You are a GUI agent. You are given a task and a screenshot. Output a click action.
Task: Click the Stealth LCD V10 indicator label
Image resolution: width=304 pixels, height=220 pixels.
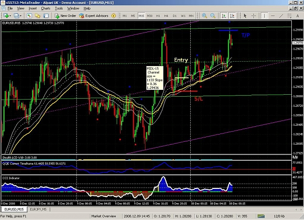[19, 158]
